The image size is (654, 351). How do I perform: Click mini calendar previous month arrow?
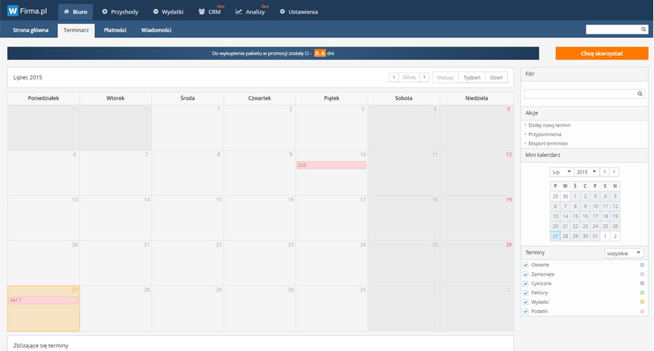(x=604, y=172)
